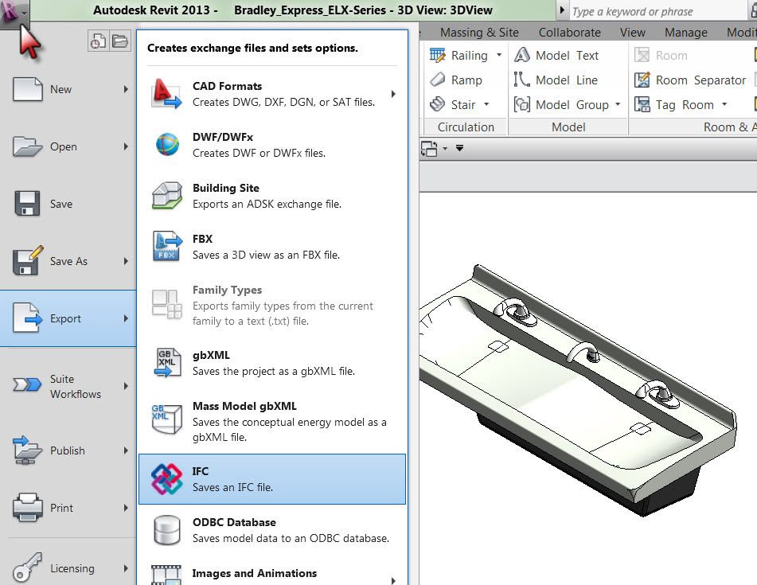Click the Revit application menu button
757x585 pixels.
14,14
